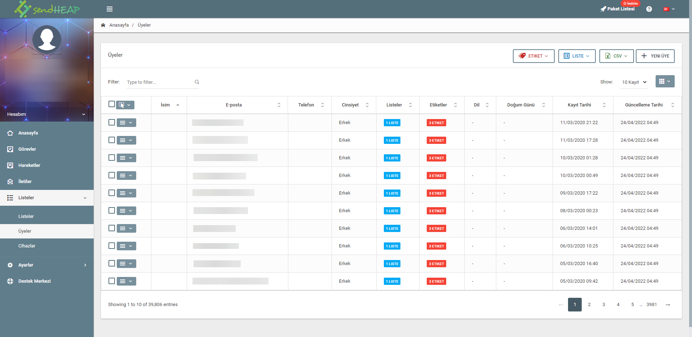Open the help question mark icon
692x337 pixels.
point(649,9)
